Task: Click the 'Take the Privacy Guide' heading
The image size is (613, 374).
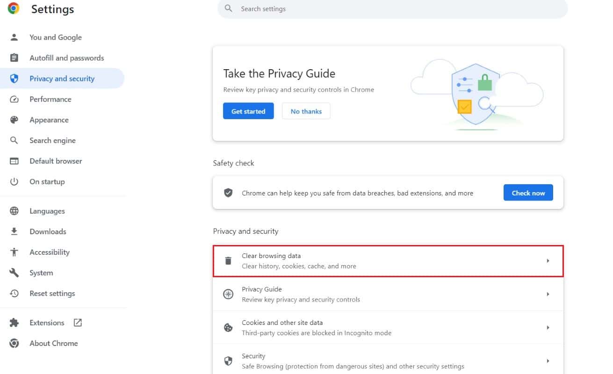Action: click(279, 73)
